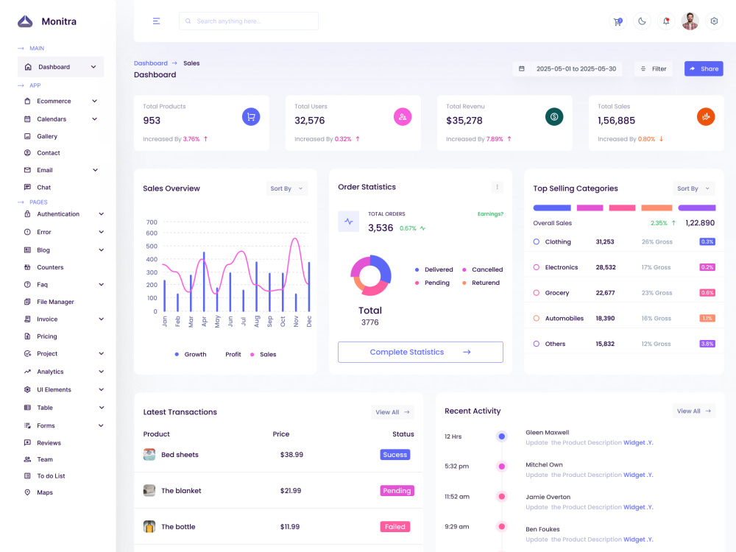
Task: Click the Pending status badge for The blanket
Action: pyautogui.click(x=397, y=490)
